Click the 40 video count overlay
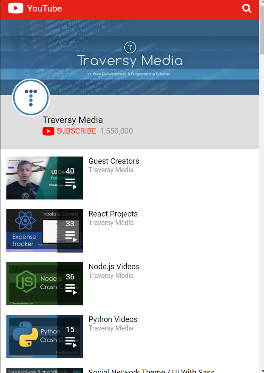Screen dimensions: 264x373 [70, 171]
